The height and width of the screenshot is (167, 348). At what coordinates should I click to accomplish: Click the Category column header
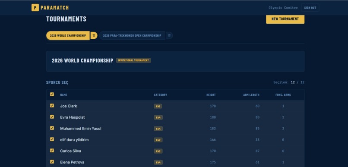[x=161, y=95]
